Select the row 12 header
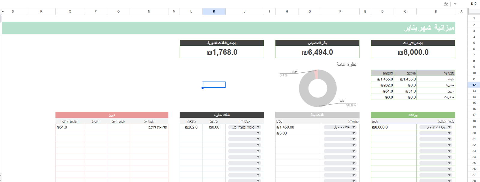This screenshot has height=182, width=480. pyautogui.click(x=474, y=85)
